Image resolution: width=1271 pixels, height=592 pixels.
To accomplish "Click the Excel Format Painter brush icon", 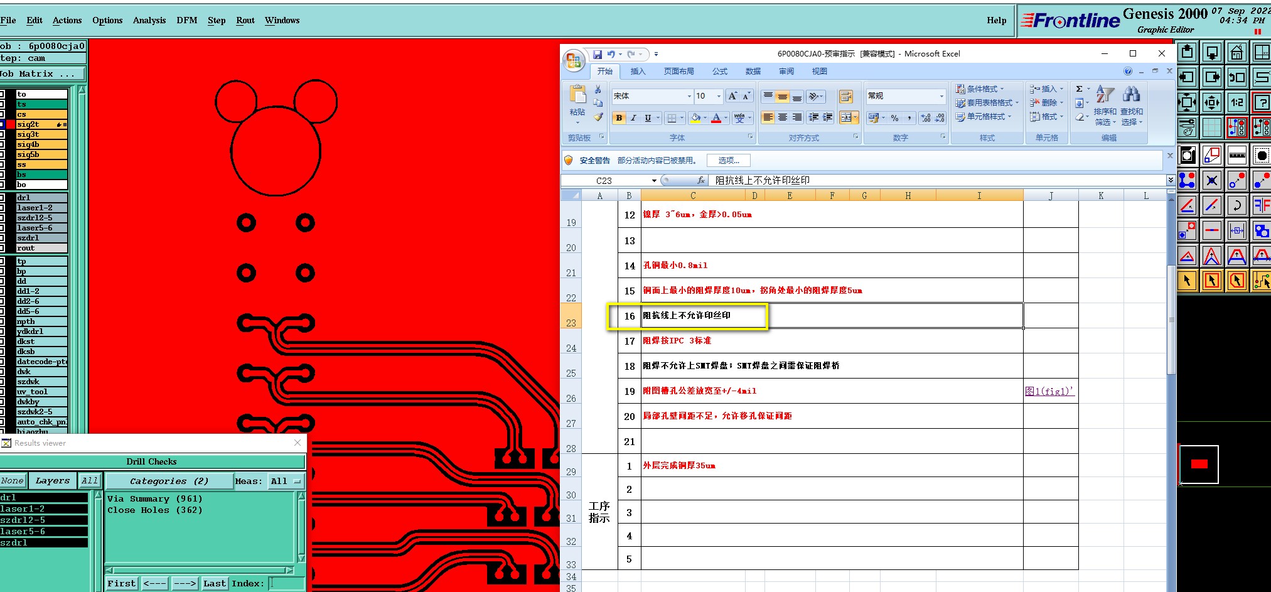I will [598, 117].
